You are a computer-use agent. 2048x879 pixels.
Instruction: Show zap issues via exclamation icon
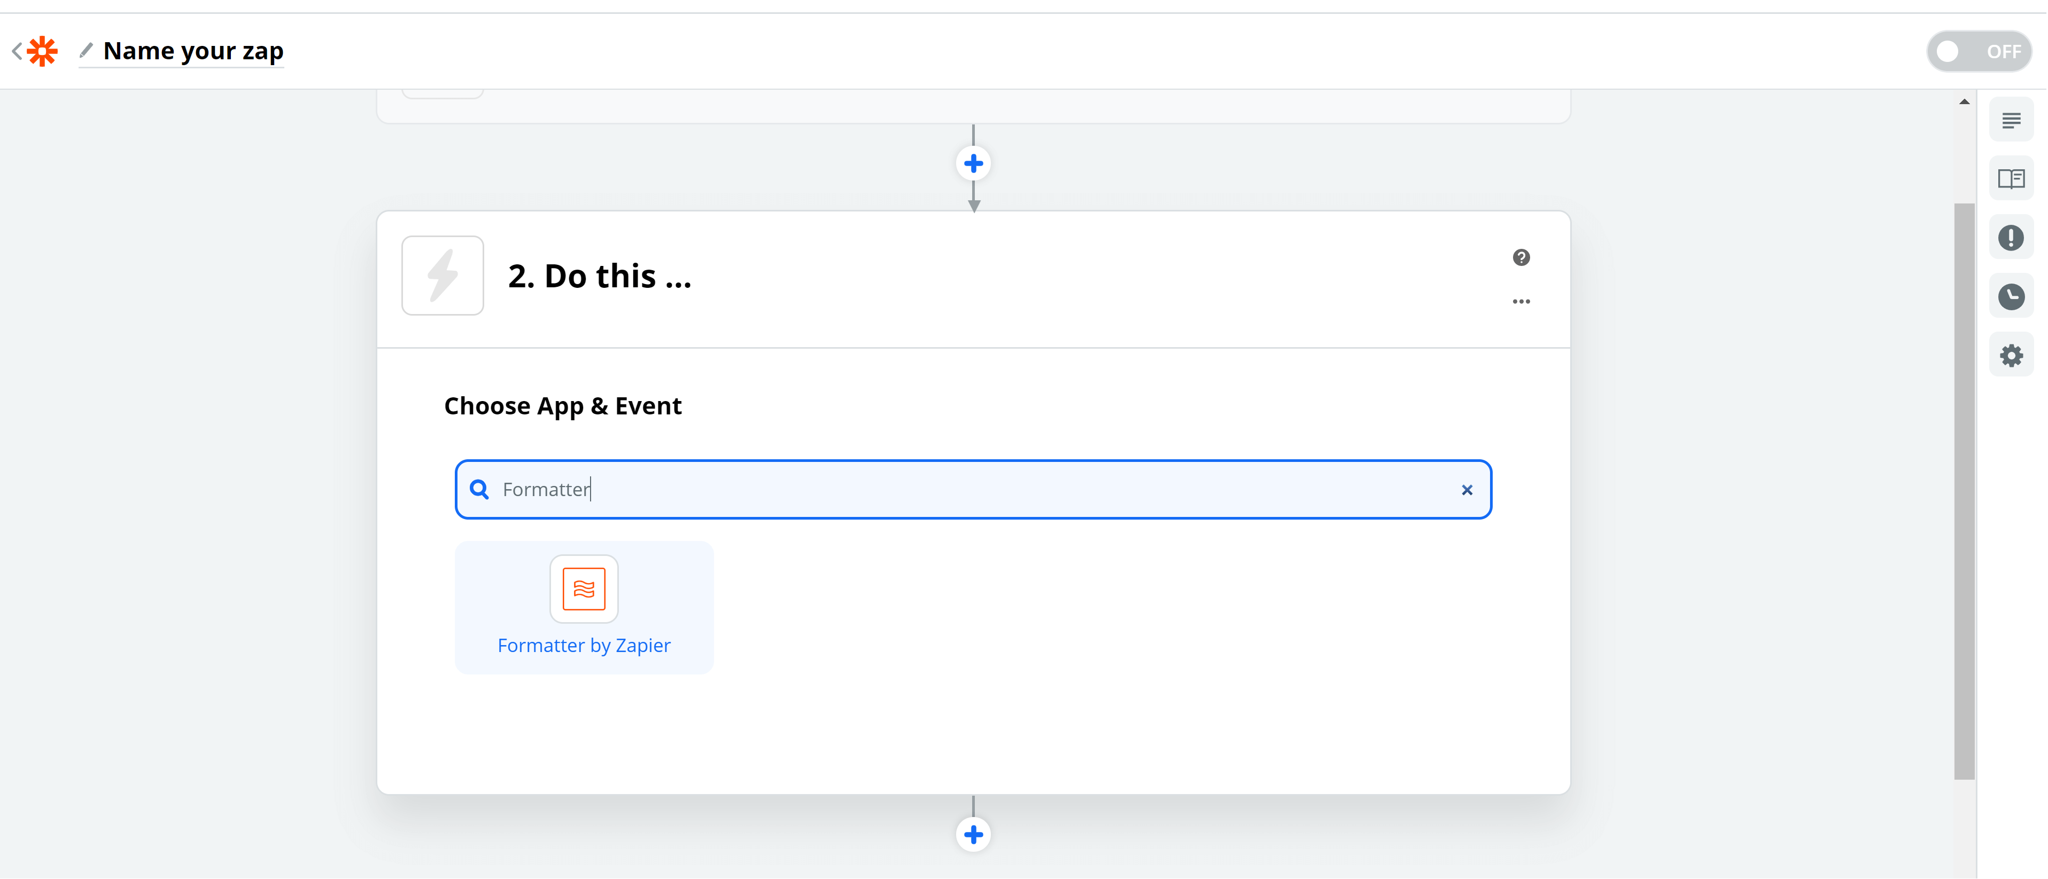click(2011, 238)
